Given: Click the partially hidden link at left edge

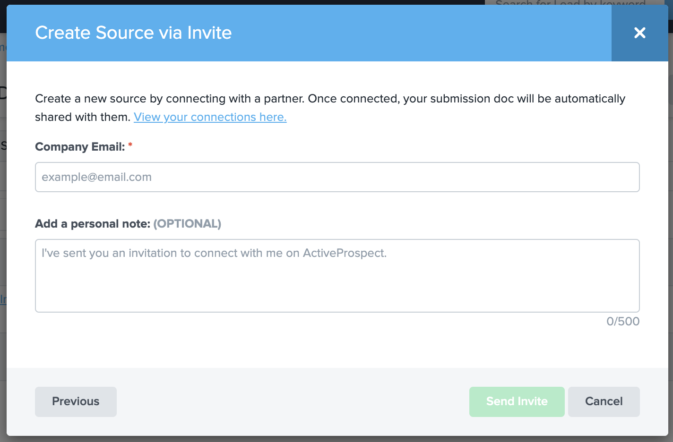Looking at the screenshot, I should click(x=3, y=299).
